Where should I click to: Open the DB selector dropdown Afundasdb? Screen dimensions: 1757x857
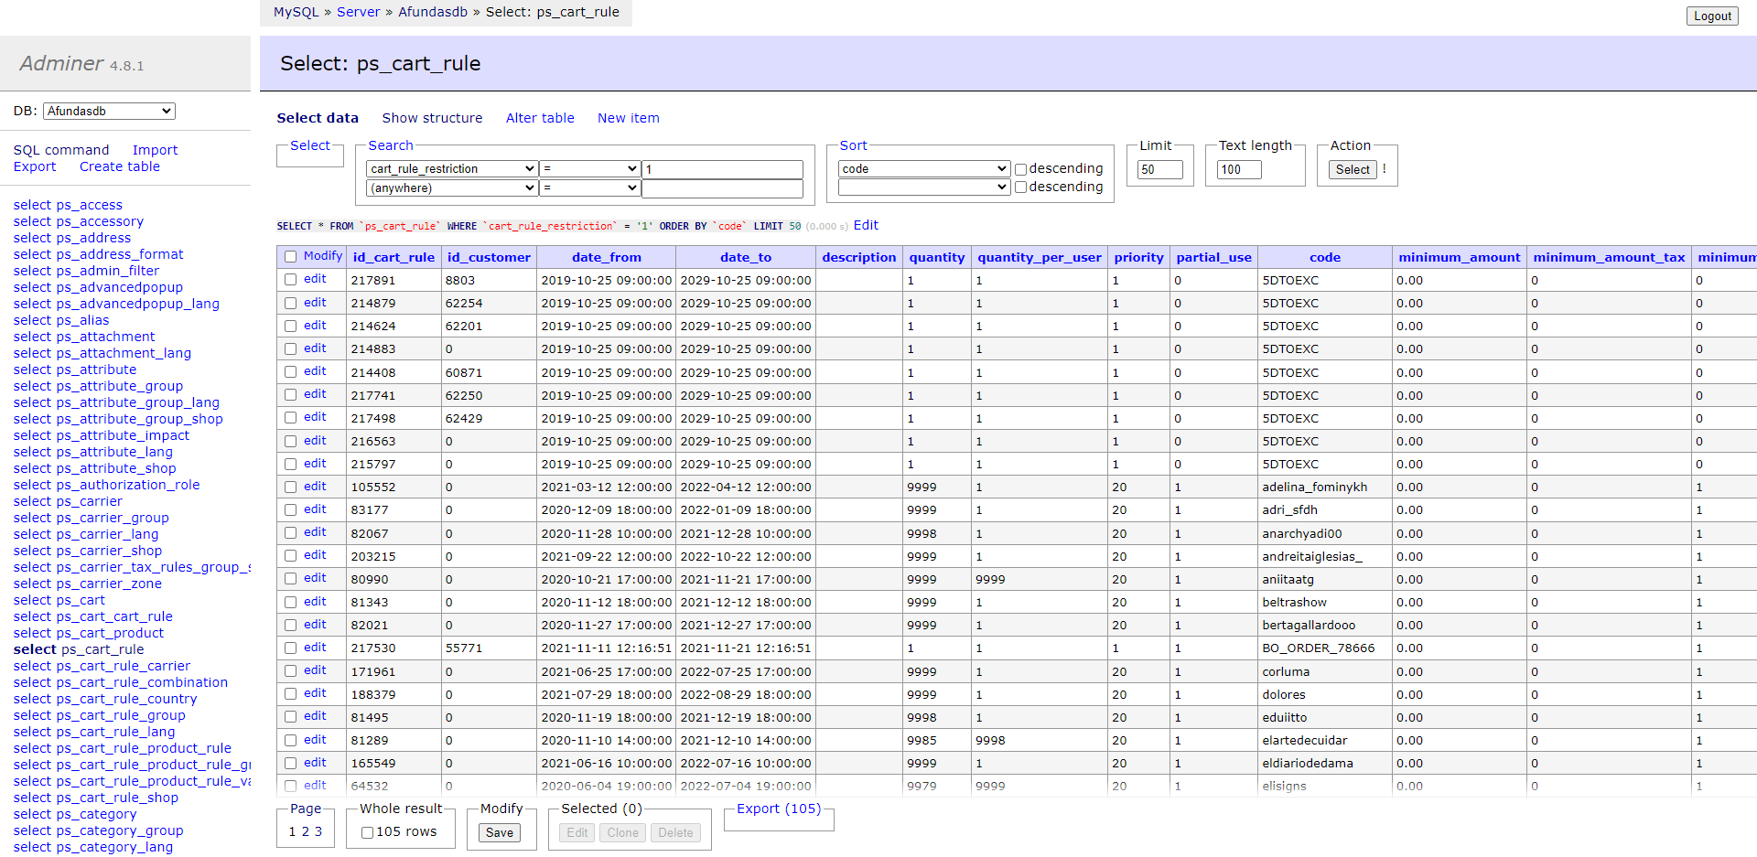(109, 112)
